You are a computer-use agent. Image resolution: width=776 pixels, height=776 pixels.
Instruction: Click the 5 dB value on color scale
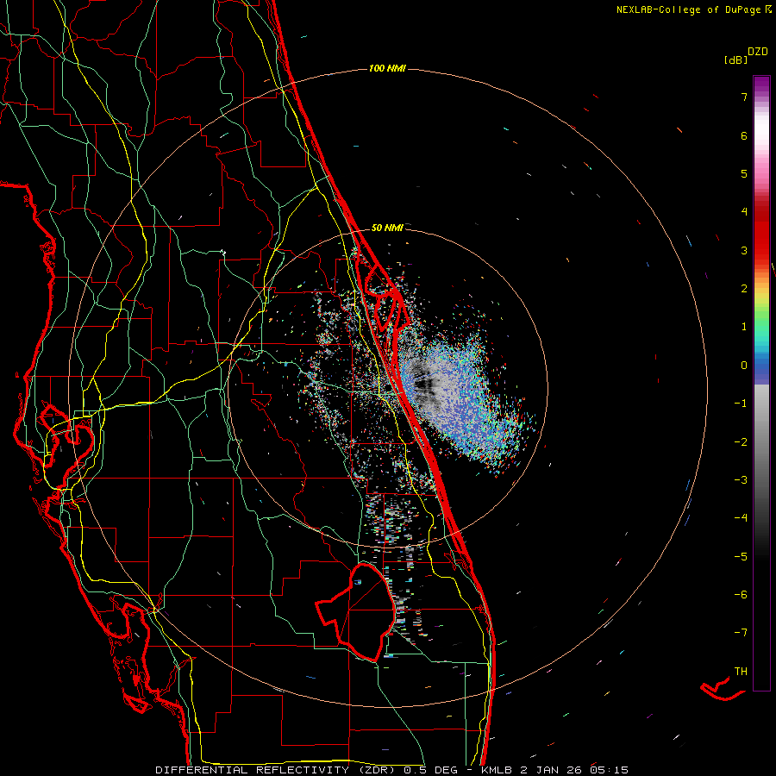click(x=744, y=173)
